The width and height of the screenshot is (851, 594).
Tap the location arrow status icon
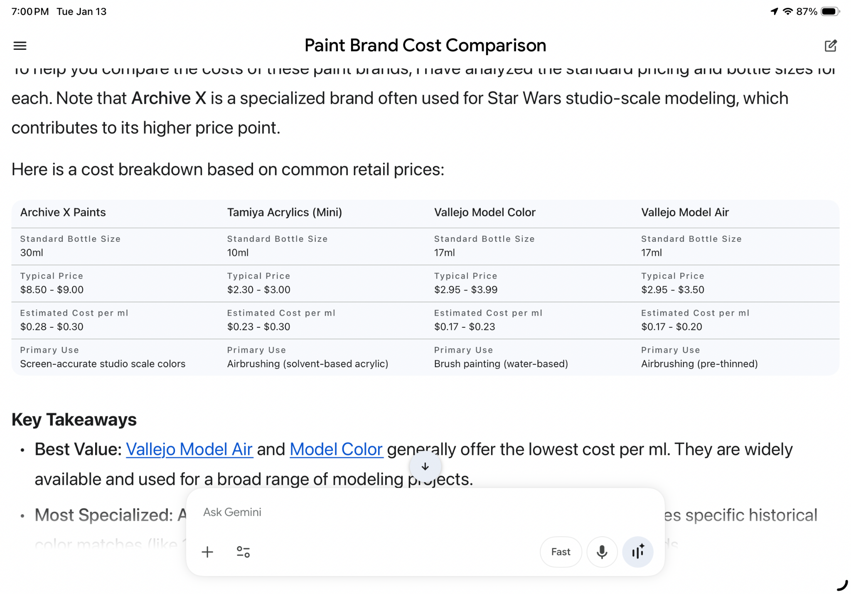click(x=774, y=12)
